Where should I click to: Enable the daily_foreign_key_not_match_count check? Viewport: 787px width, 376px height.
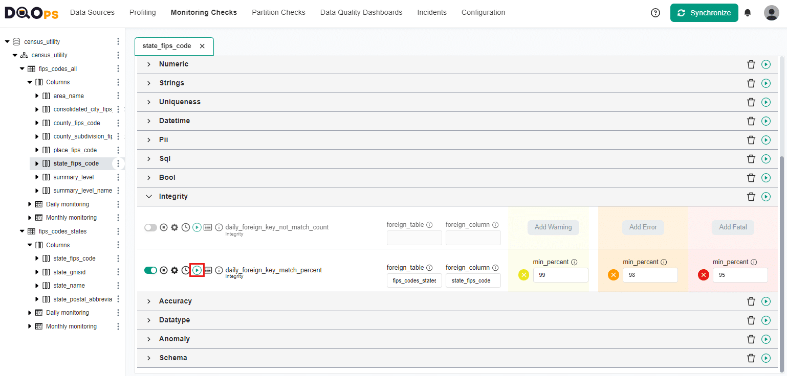[150, 227]
